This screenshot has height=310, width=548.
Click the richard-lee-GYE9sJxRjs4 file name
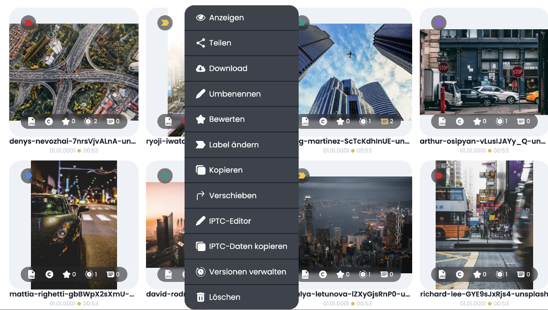(x=484, y=294)
